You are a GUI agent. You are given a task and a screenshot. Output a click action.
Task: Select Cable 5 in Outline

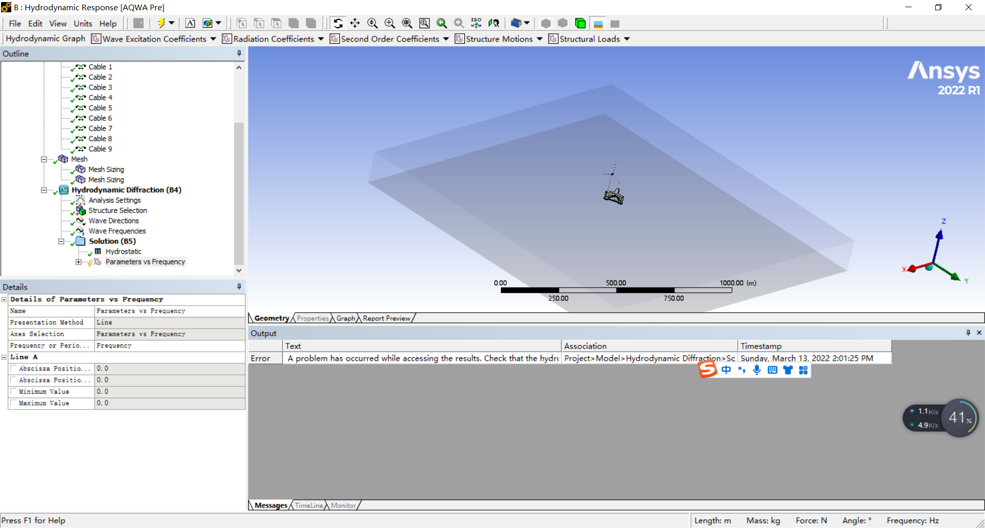(100, 108)
